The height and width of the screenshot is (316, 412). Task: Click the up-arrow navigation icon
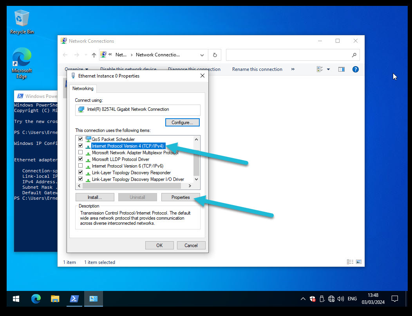click(x=94, y=55)
